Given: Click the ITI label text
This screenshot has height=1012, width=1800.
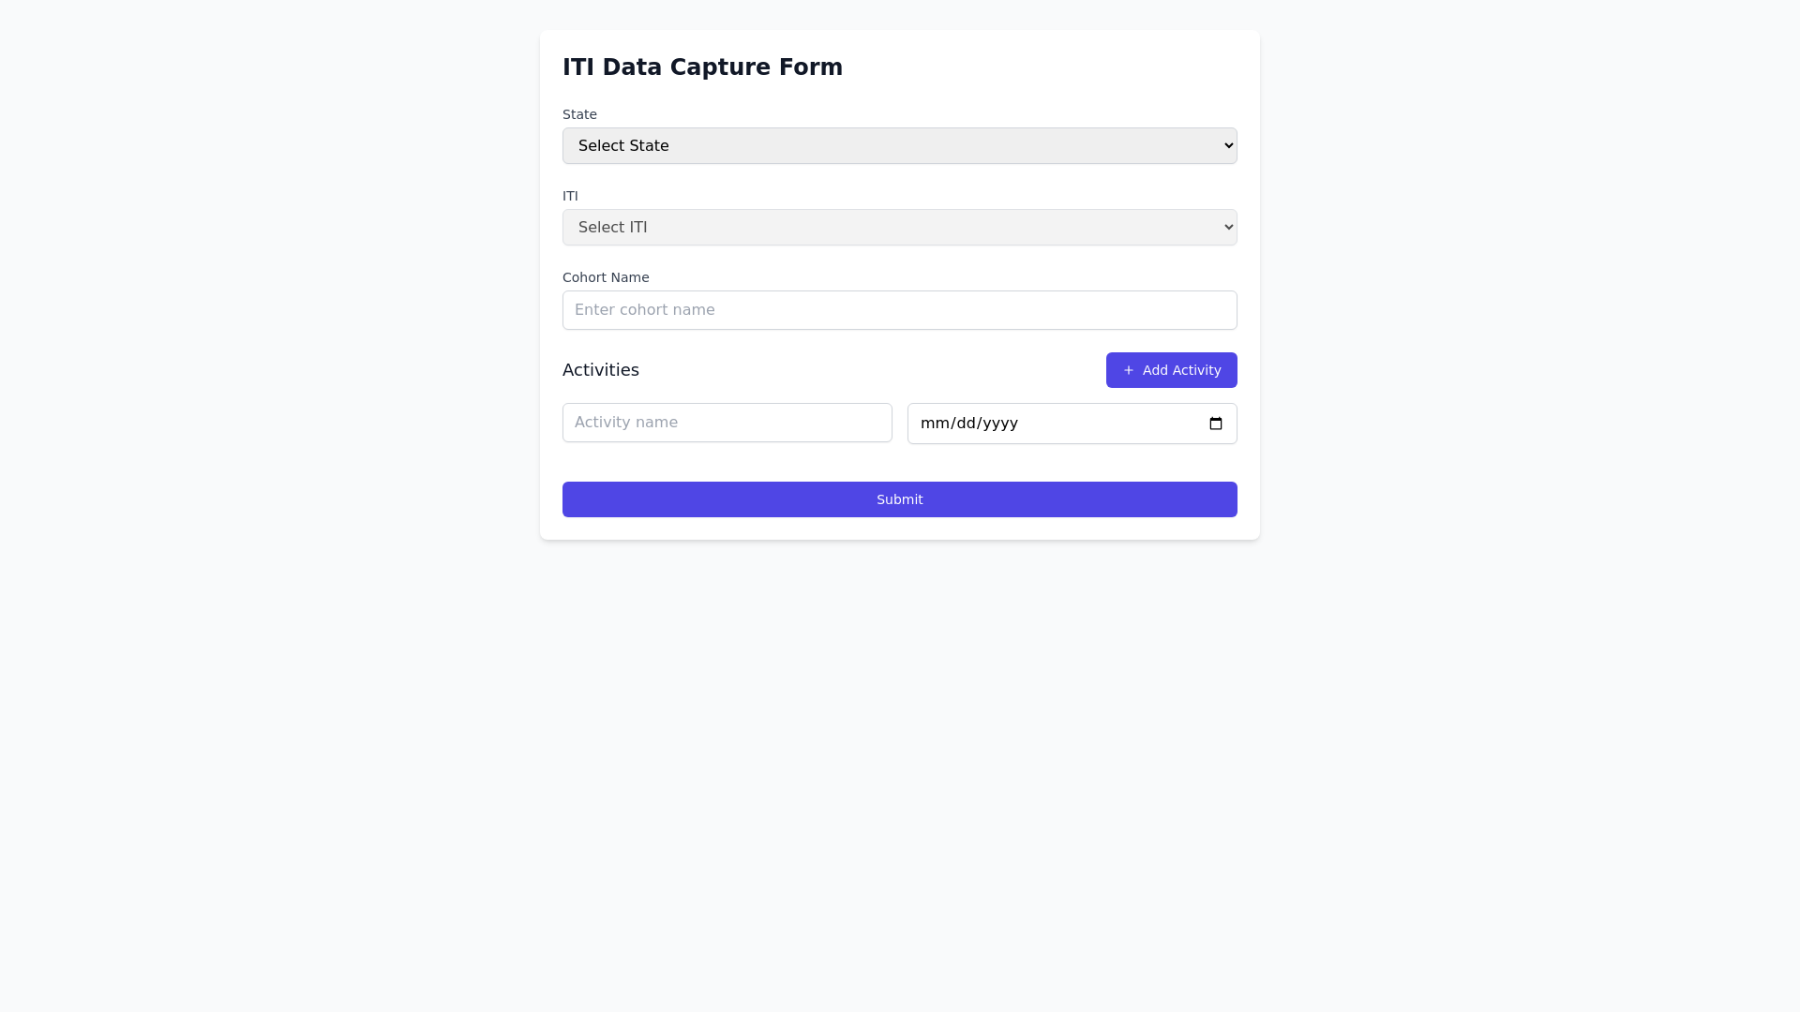Looking at the screenshot, I should [570, 196].
